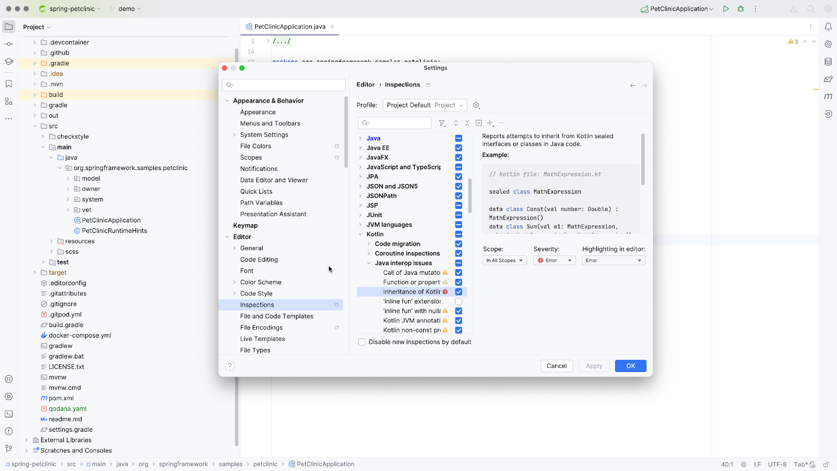Click the settings search input field
837x471 pixels.
tap(284, 85)
